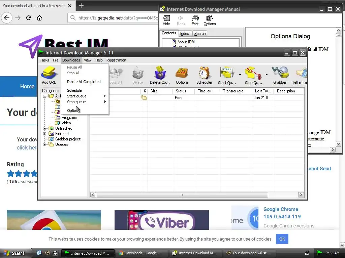
Task: Click the browser address bar URL
Action: click(118, 18)
